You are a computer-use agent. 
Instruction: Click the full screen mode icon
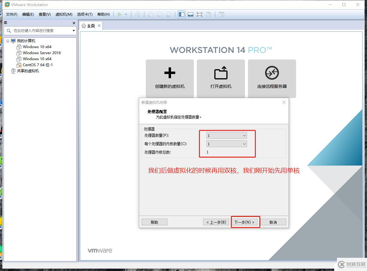(x=200, y=14)
